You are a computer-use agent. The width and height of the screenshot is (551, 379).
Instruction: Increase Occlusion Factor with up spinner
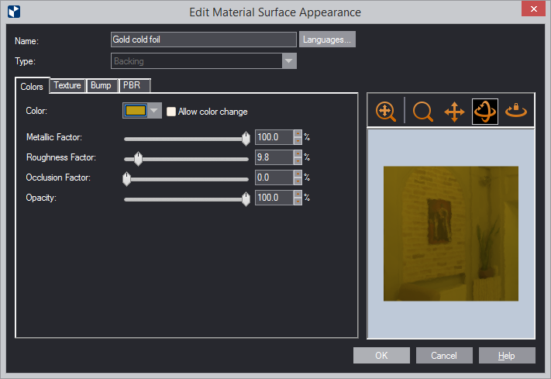pos(298,174)
